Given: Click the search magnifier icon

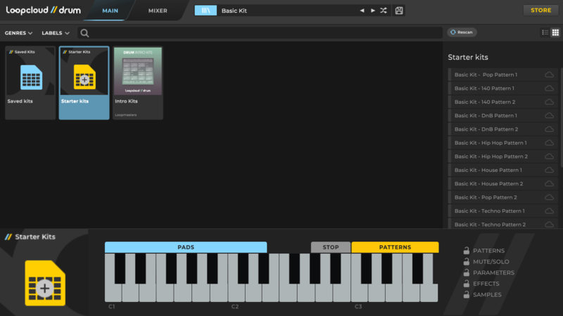Looking at the screenshot, I should [84, 33].
